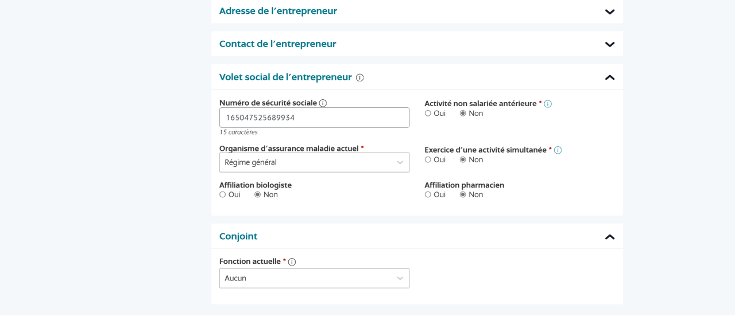Open the Fonction actuelle dropdown
This screenshot has width=735, height=316.
click(314, 279)
